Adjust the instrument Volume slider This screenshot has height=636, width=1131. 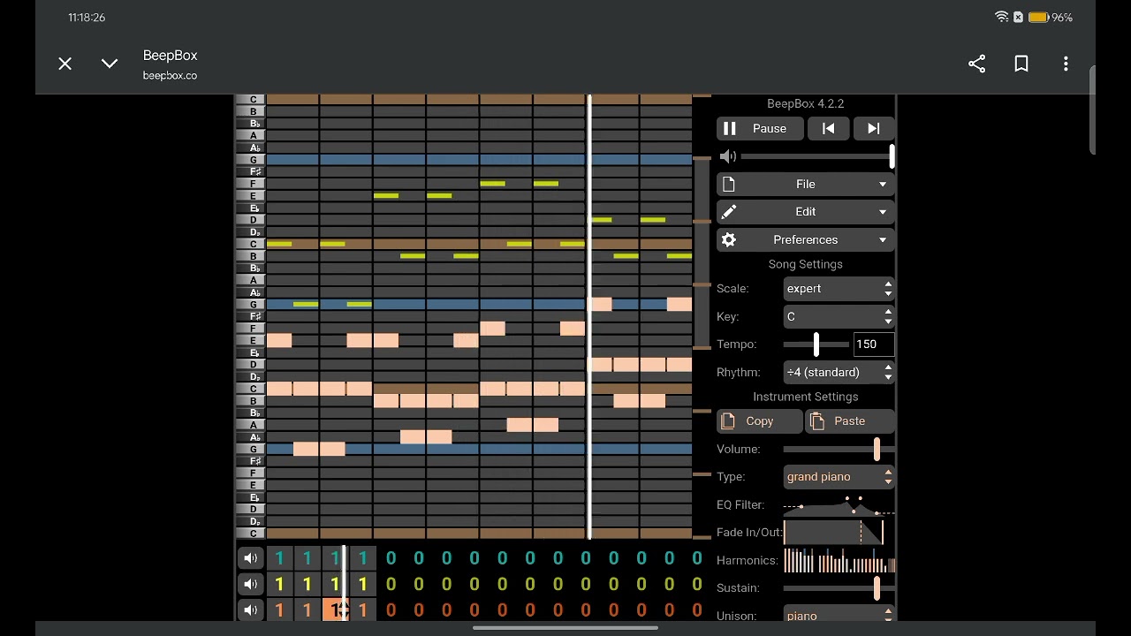(839, 450)
